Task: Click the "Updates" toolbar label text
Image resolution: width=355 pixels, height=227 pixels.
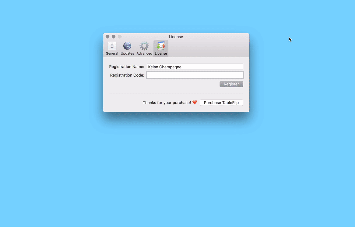Action: pos(127,53)
